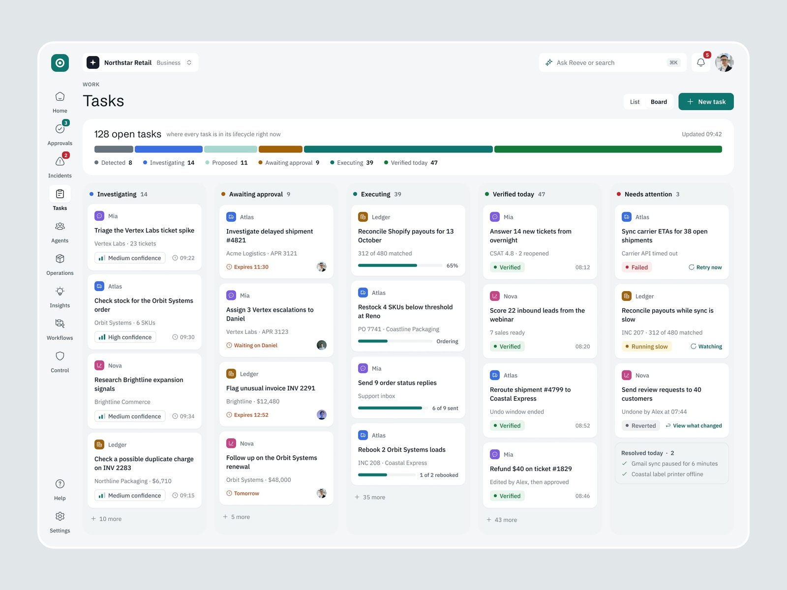Open the Settings gear icon

point(60,516)
